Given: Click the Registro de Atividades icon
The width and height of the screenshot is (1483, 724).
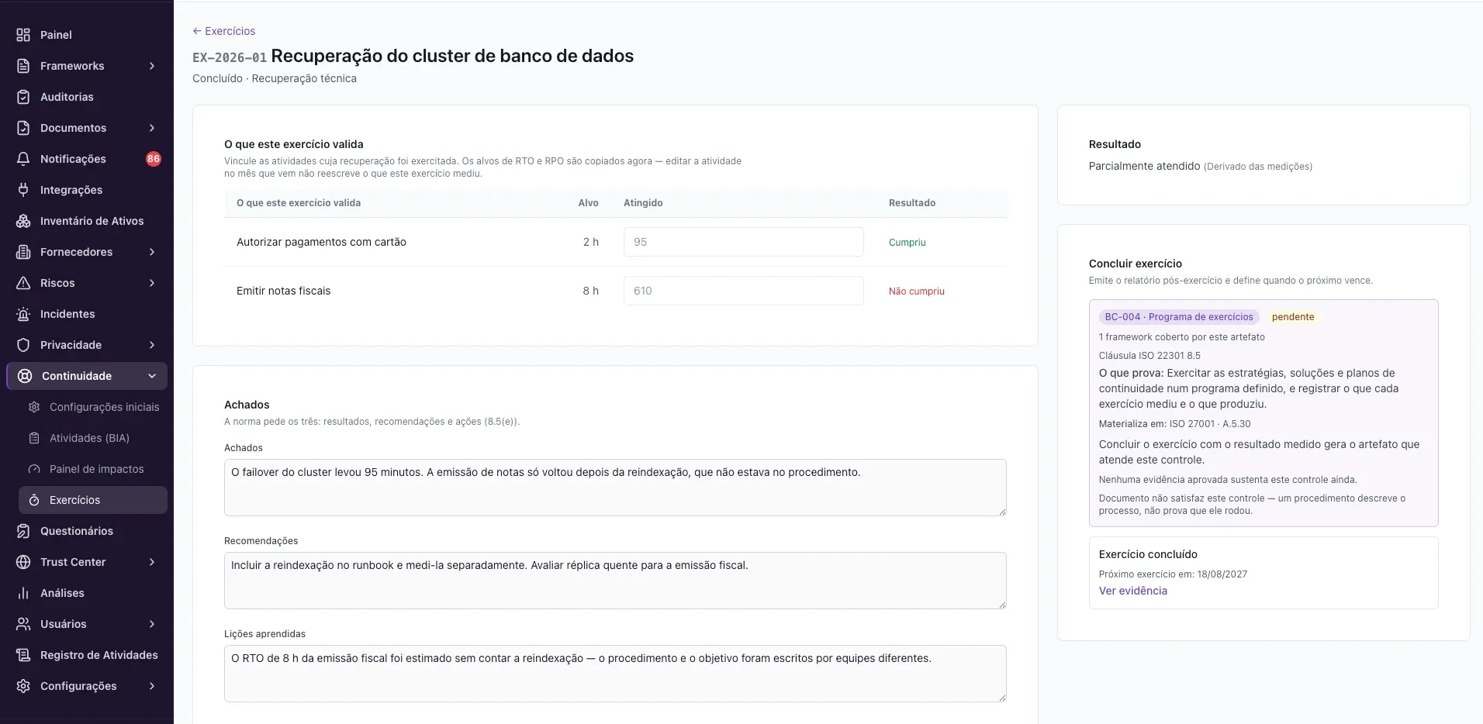Looking at the screenshot, I should pos(23,655).
